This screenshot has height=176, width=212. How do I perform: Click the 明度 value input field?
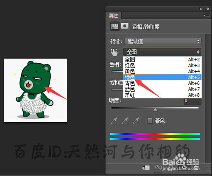coord(192,101)
